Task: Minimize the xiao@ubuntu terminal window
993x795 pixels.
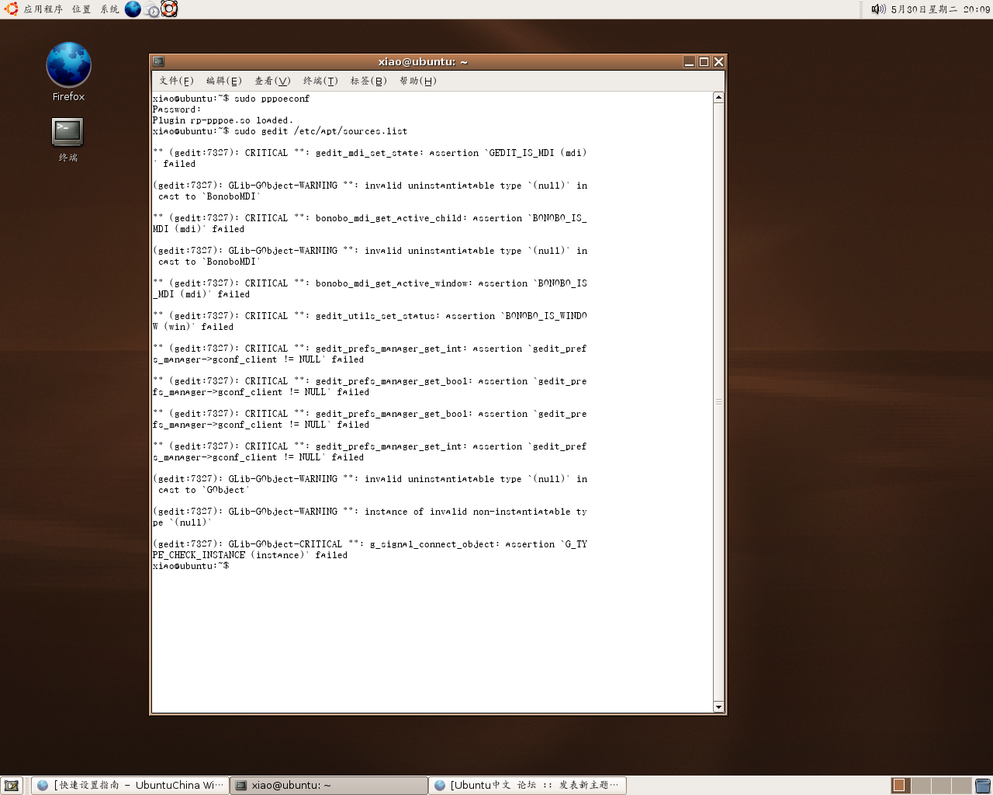Action: pos(689,62)
